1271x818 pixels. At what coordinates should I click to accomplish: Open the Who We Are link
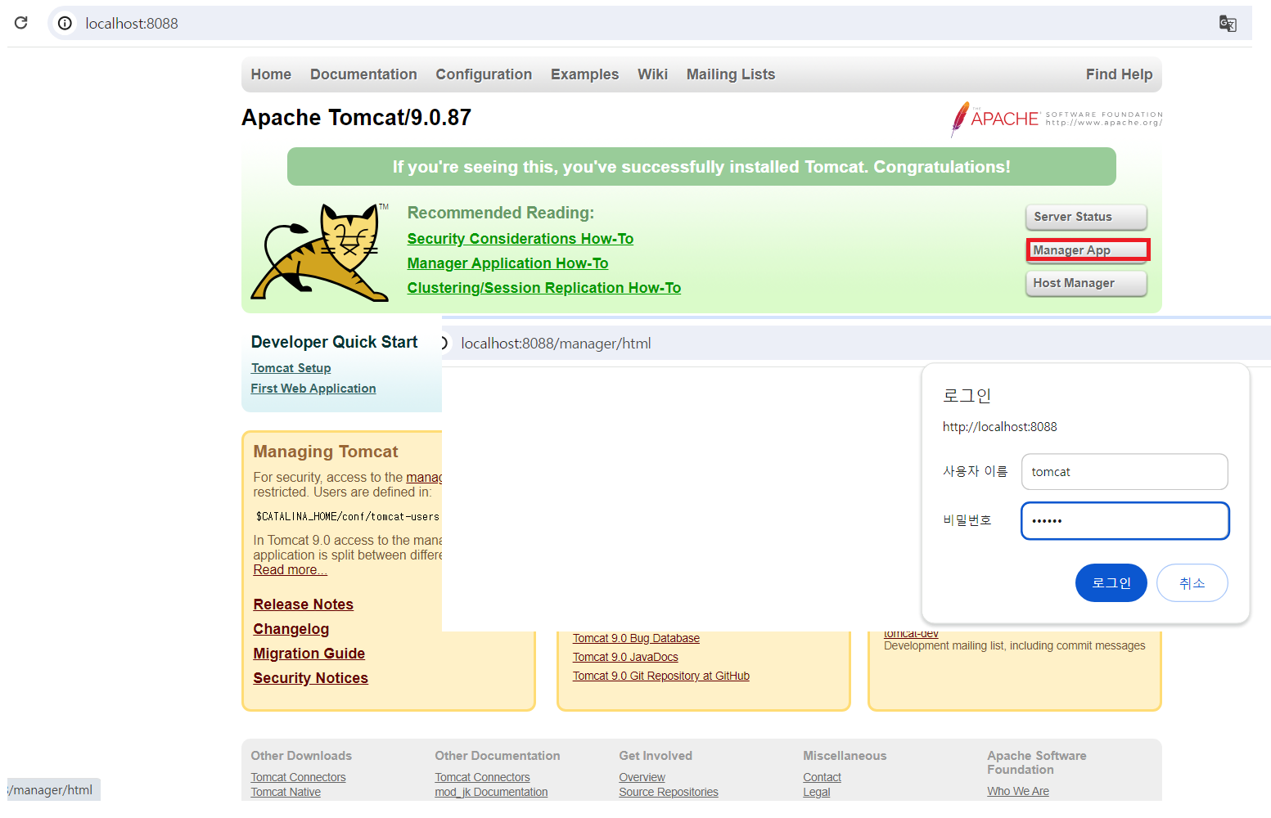pyautogui.click(x=1017, y=791)
